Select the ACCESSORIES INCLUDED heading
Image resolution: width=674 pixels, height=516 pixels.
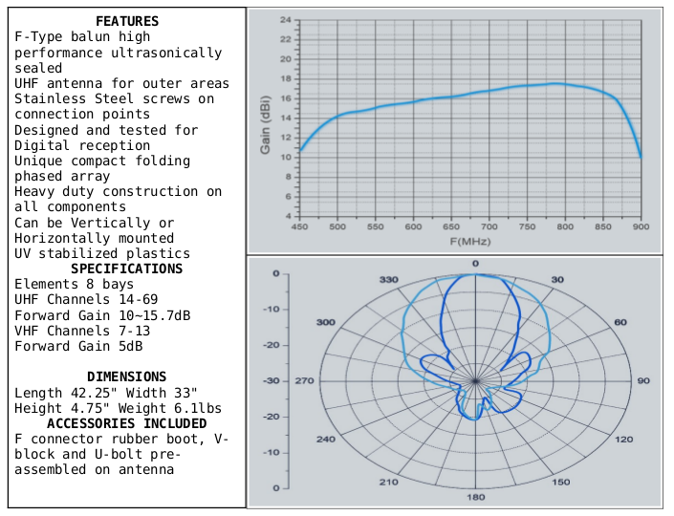127,423
